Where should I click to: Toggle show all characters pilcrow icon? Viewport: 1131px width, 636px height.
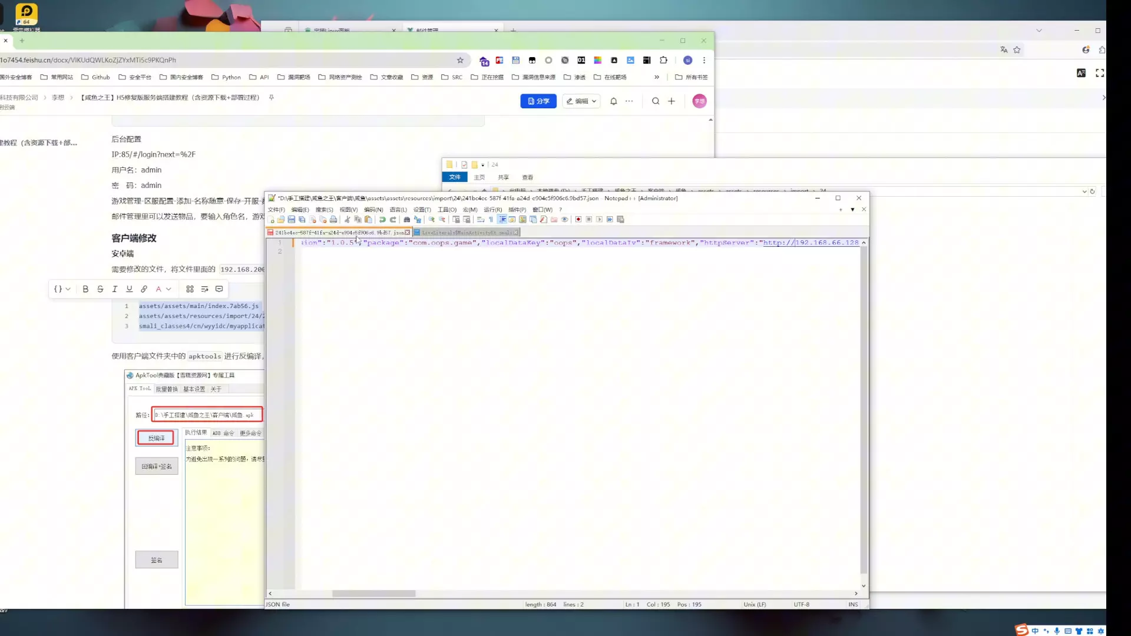click(x=491, y=220)
